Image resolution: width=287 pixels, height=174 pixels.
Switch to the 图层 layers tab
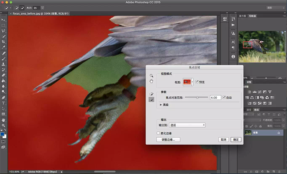click(256, 110)
